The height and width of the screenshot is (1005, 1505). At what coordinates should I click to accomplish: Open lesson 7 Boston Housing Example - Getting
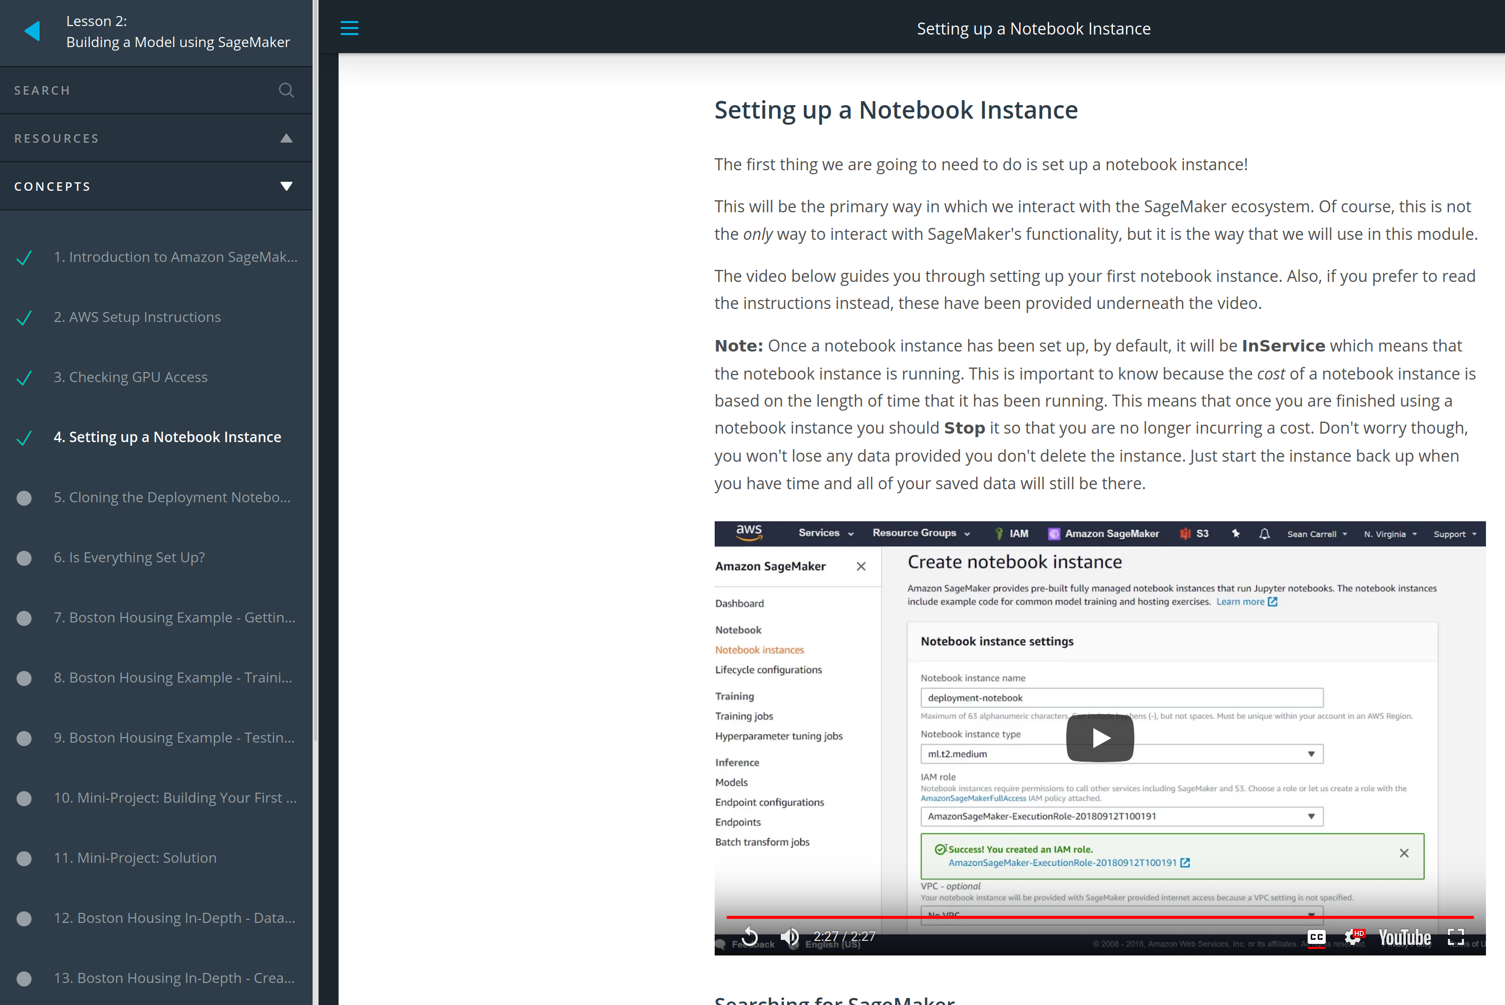(174, 618)
